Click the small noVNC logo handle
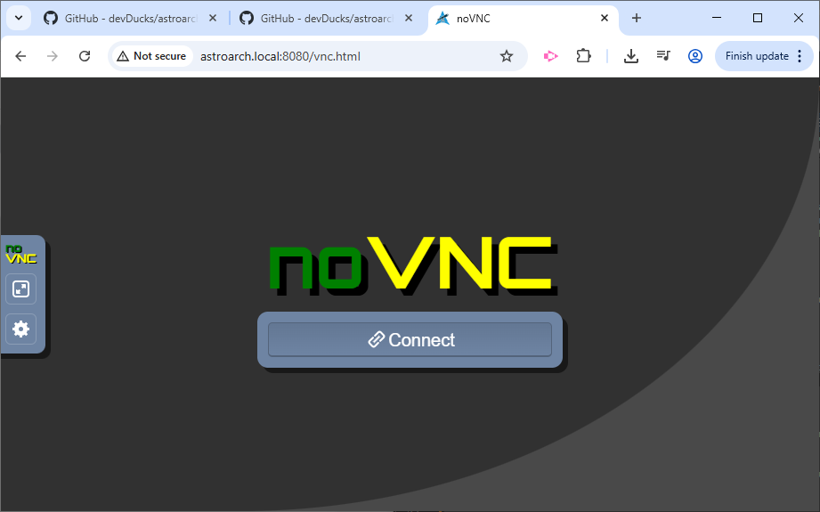Image resolution: width=820 pixels, height=512 pixels. click(x=20, y=254)
